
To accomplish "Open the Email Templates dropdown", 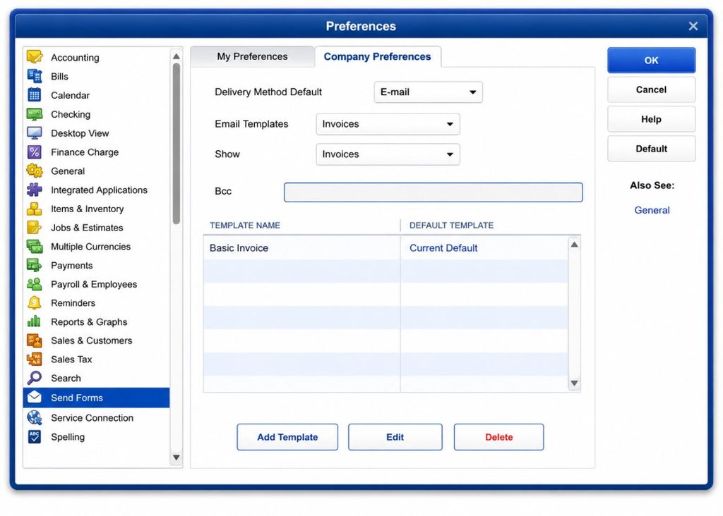I will pos(388,124).
